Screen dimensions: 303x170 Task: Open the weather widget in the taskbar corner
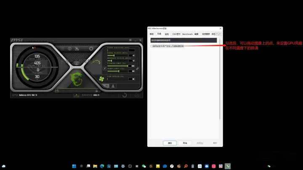tap(4, 166)
